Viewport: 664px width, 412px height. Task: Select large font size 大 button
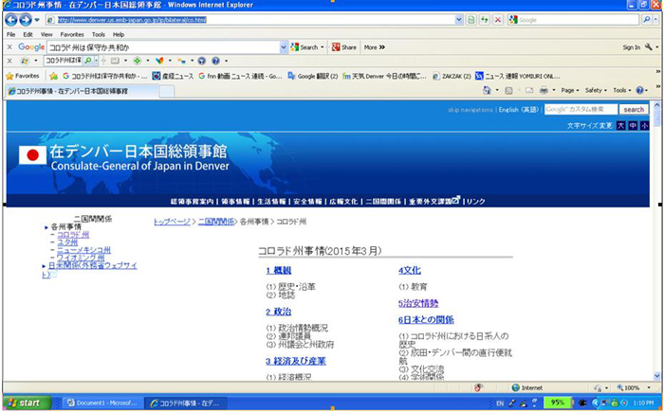621,125
